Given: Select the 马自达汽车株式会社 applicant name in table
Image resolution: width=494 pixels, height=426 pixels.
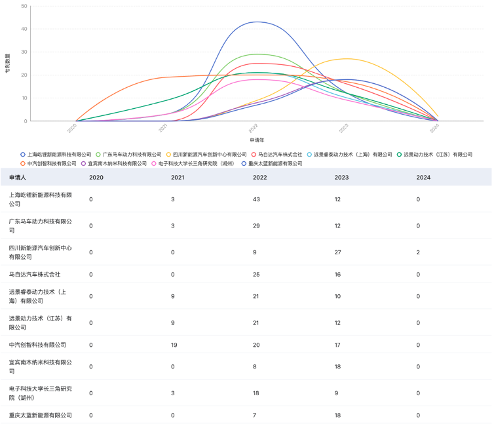Looking at the screenshot, I should coord(35,275).
